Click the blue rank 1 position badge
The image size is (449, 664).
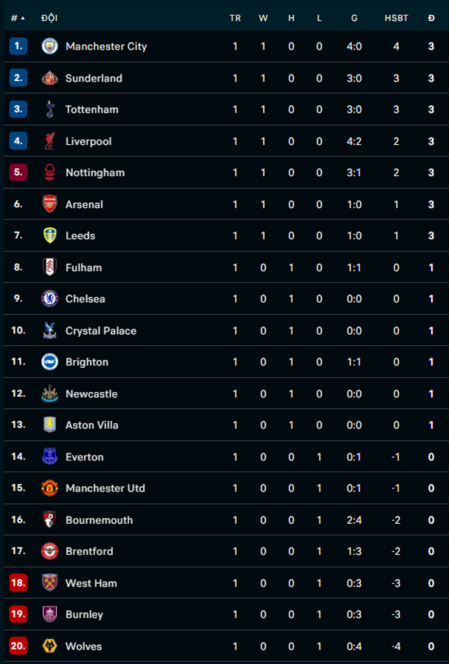(18, 46)
